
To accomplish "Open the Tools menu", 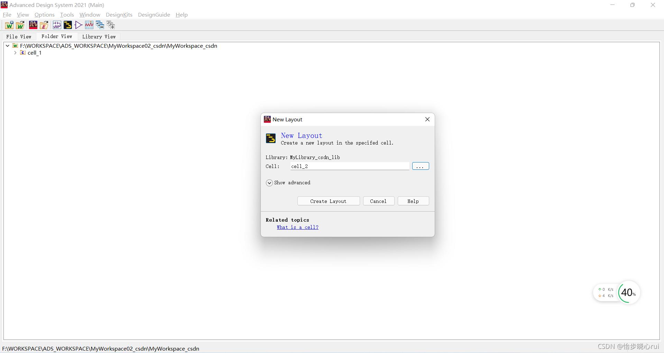I will coord(67,15).
